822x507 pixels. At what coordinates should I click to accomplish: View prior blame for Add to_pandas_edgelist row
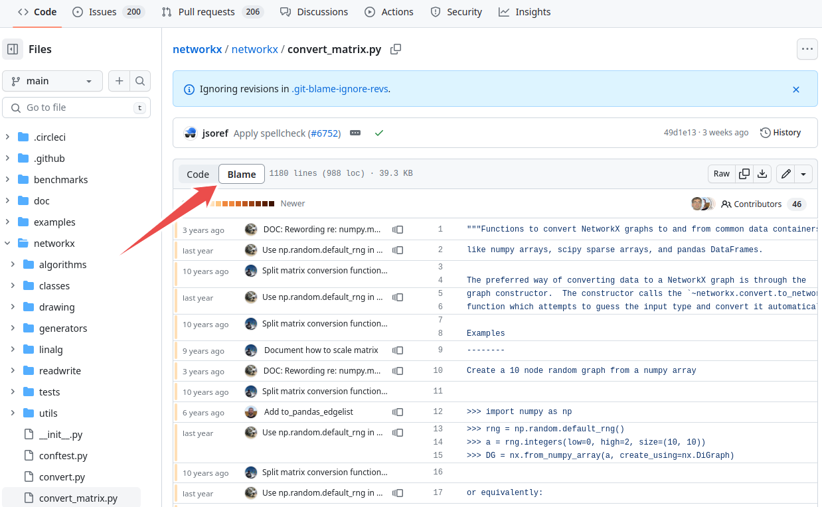398,412
